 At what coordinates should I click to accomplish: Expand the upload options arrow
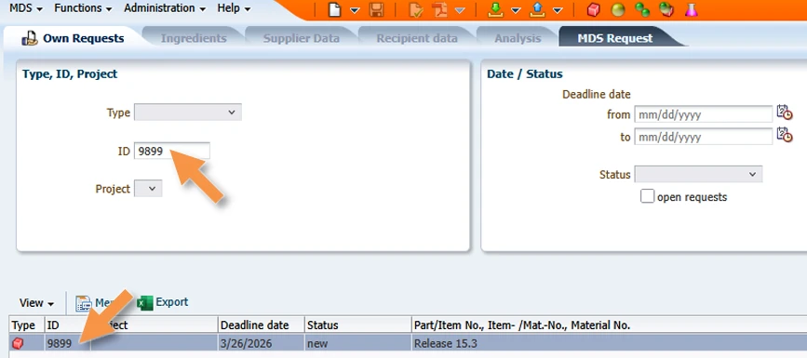558,10
